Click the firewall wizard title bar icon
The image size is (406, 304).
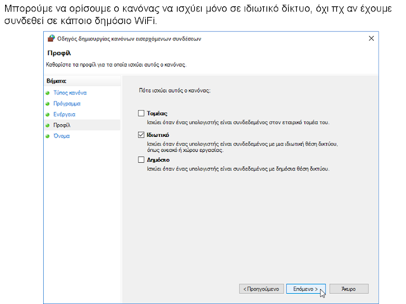coord(51,39)
